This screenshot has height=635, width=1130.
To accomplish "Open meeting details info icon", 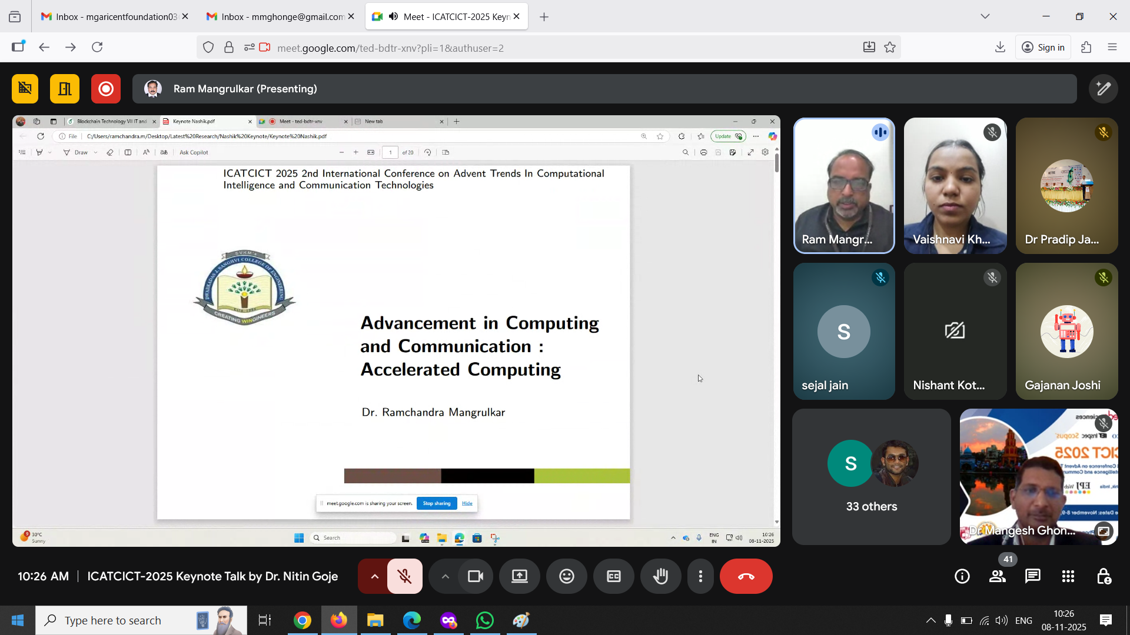I will (x=962, y=577).
